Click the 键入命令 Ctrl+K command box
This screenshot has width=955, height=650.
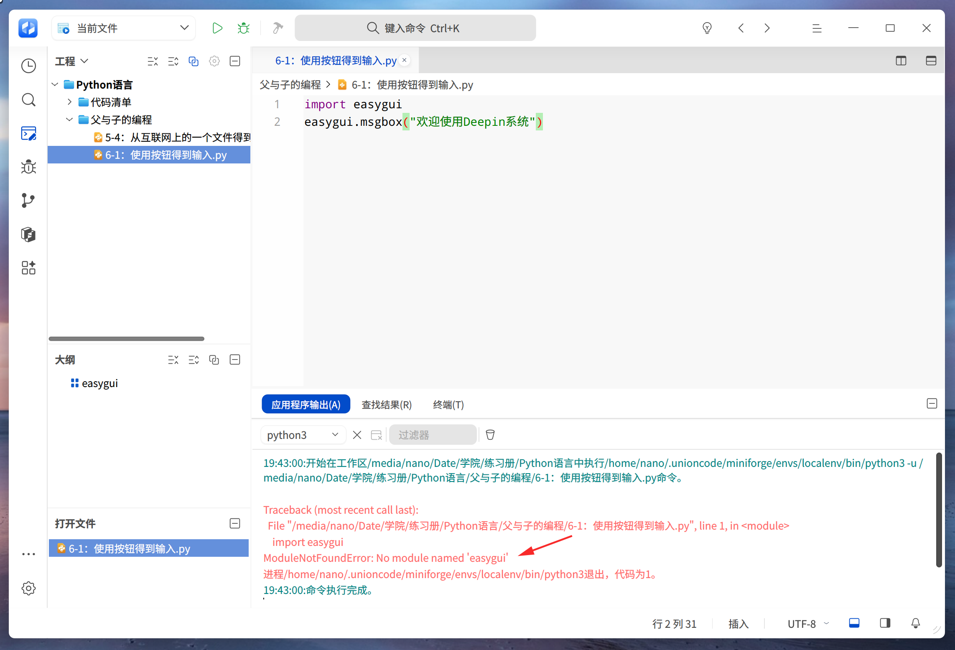coord(415,28)
